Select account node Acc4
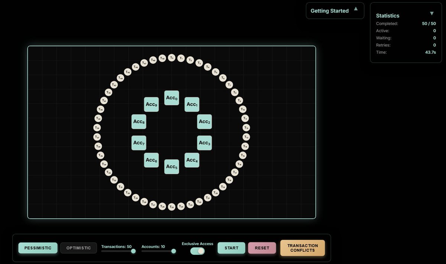 pos(192,160)
